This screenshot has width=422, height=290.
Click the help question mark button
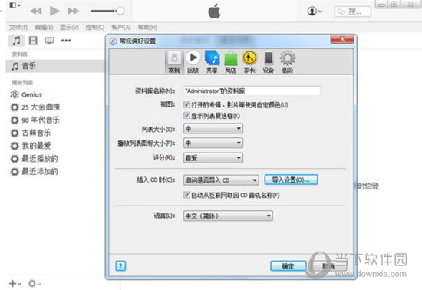point(120,265)
